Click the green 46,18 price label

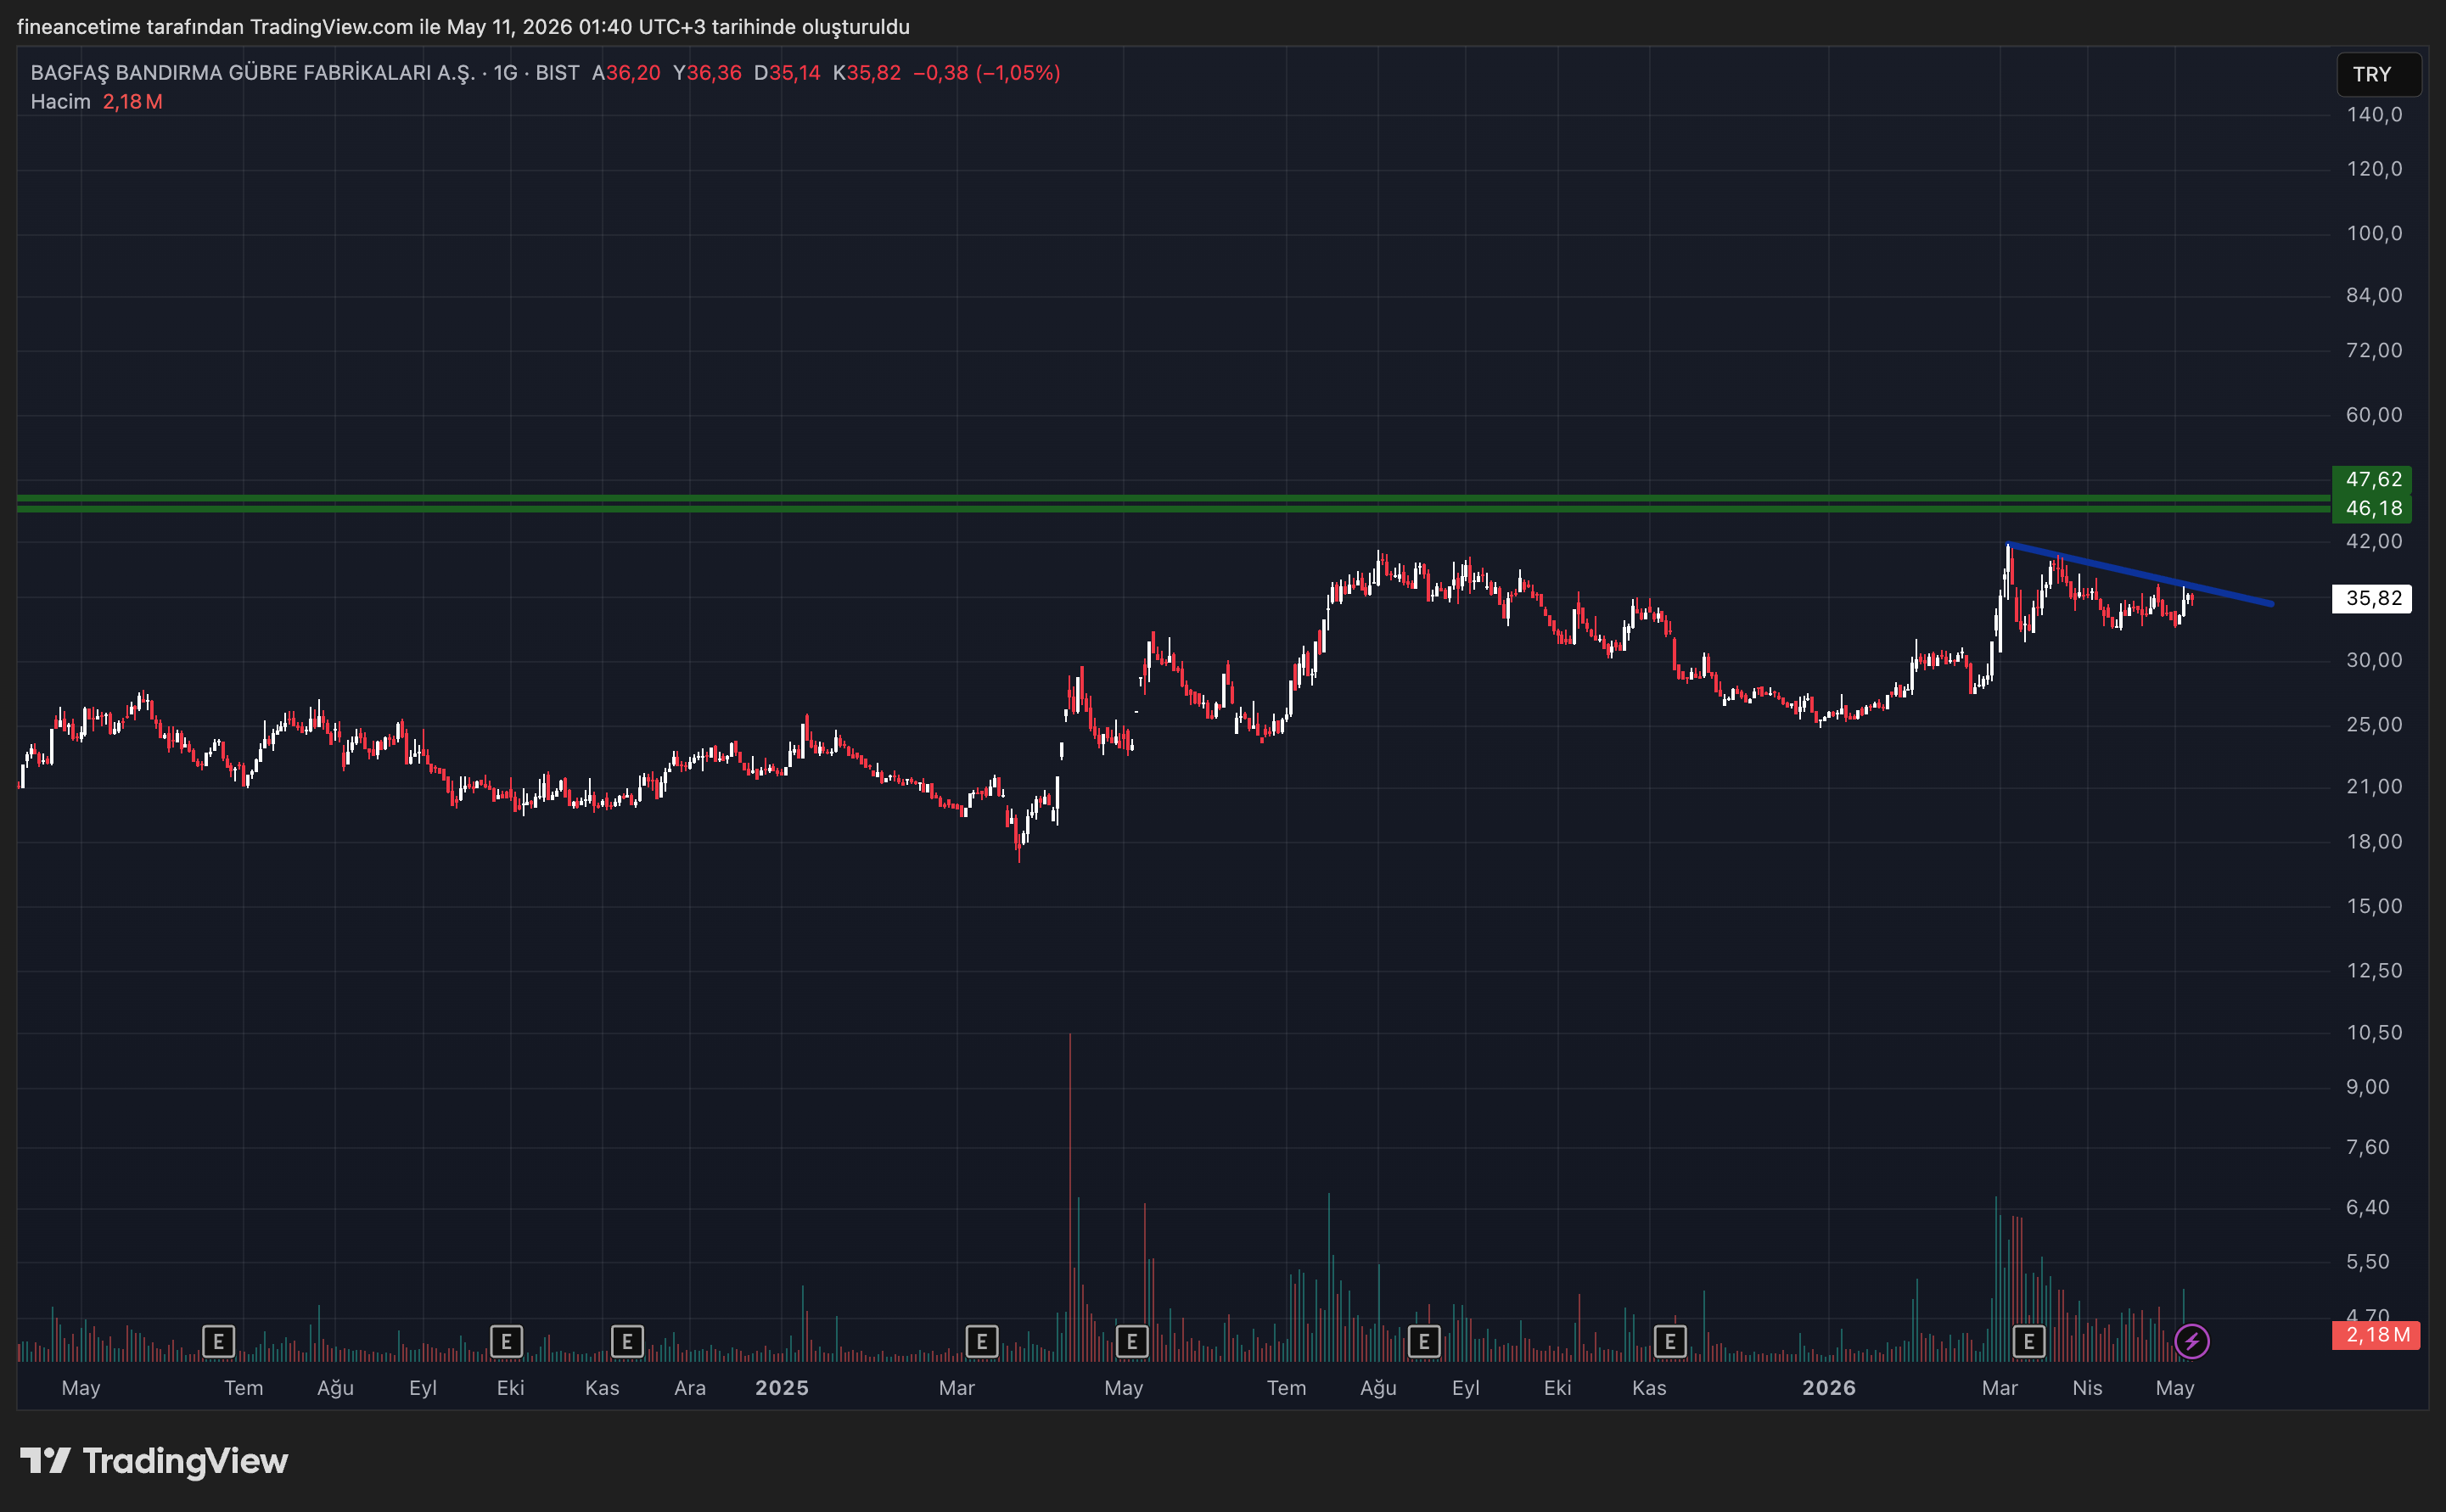(x=2372, y=508)
